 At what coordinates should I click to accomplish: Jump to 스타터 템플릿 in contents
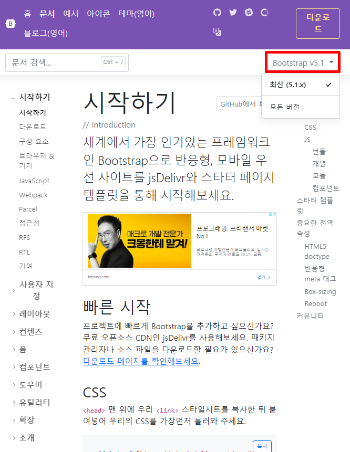click(315, 205)
